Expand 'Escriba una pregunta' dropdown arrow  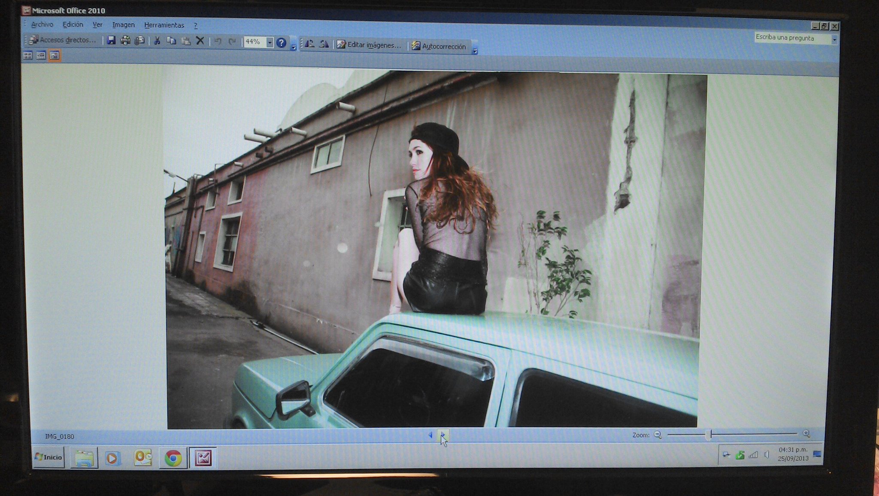click(x=834, y=40)
